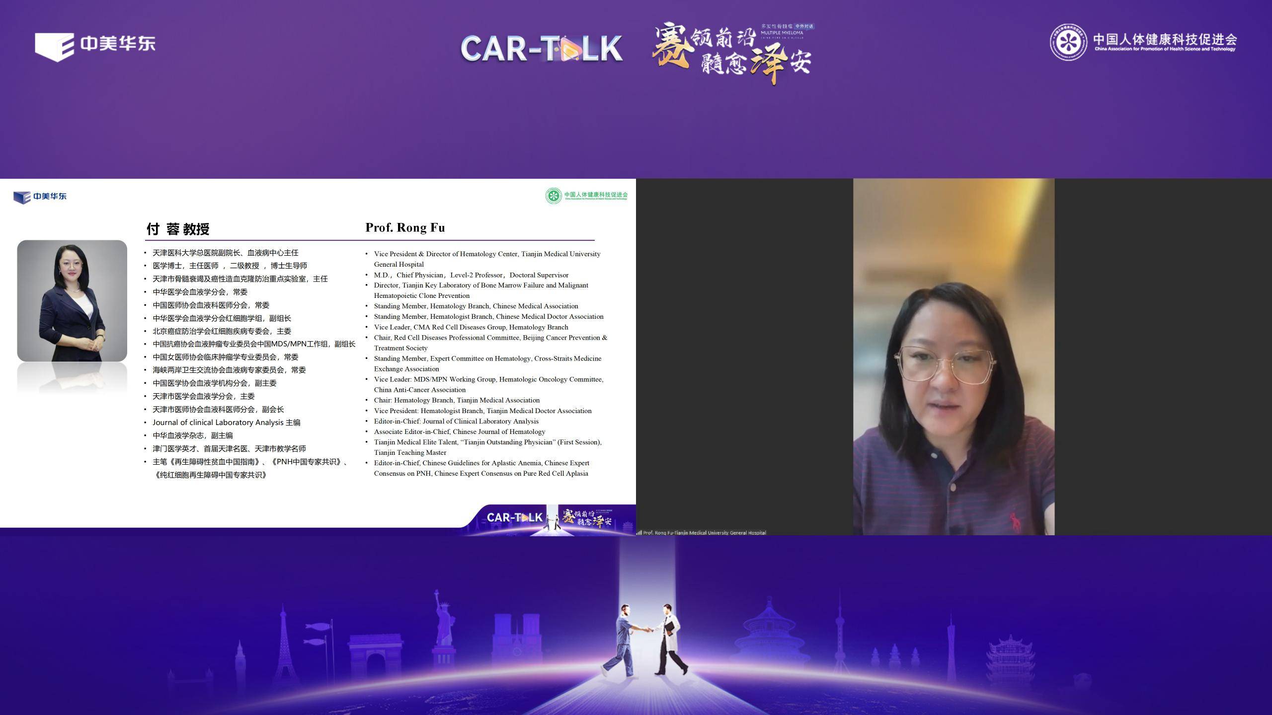Screen dimensions: 1272x715
Task: Click the green association logo on slide
Action: [586, 196]
